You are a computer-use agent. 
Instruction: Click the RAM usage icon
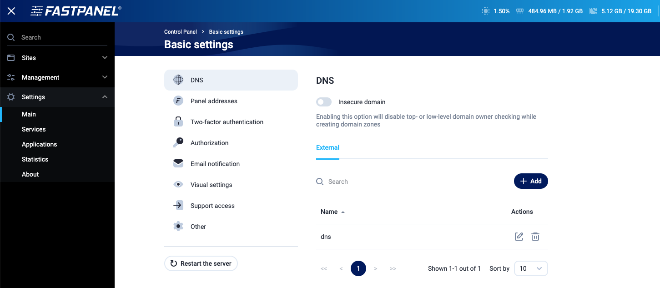[x=520, y=11]
